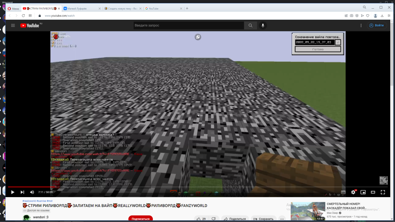
Task: Mute the video volume
Action: [32, 192]
